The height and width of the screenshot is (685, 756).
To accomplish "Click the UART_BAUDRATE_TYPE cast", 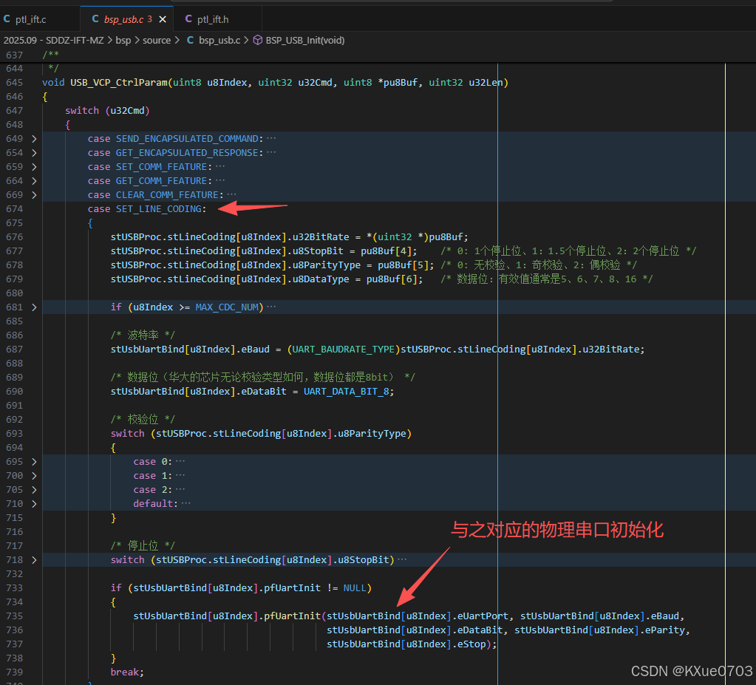I will click(344, 349).
